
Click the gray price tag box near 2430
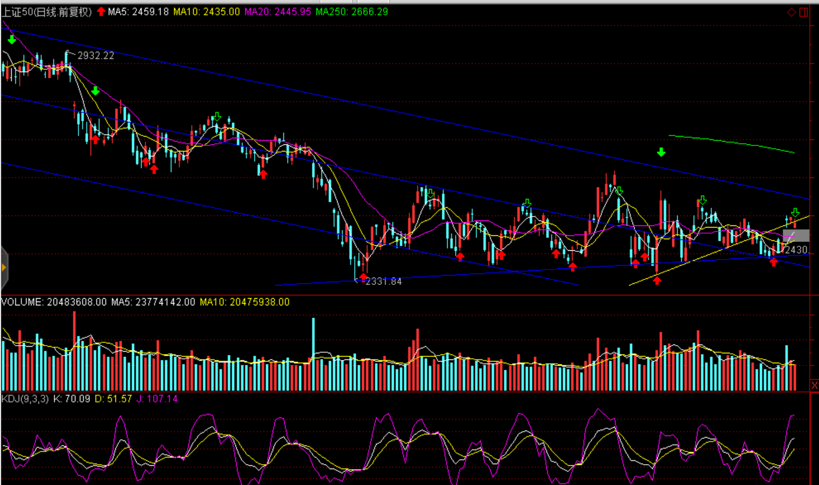pos(796,236)
